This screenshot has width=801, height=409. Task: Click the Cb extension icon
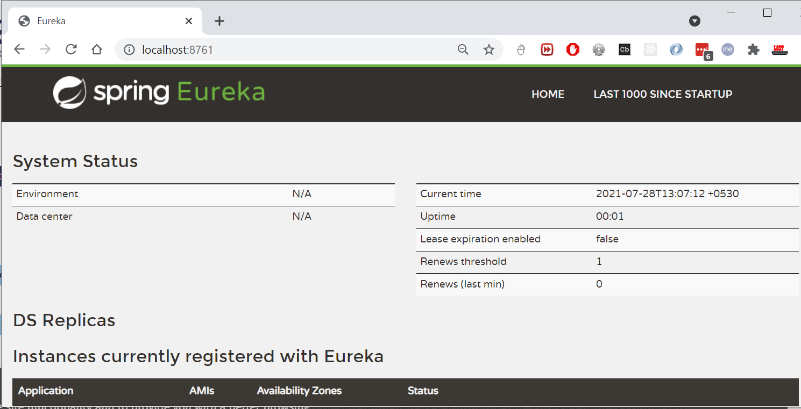pyautogui.click(x=625, y=49)
